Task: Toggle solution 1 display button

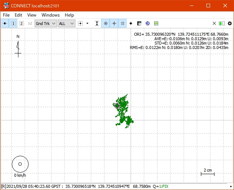Action: (14, 23)
